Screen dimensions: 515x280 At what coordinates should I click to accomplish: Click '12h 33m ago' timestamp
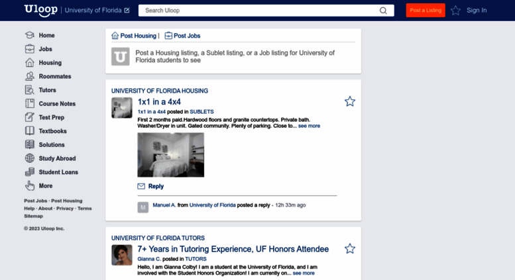click(290, 205)
